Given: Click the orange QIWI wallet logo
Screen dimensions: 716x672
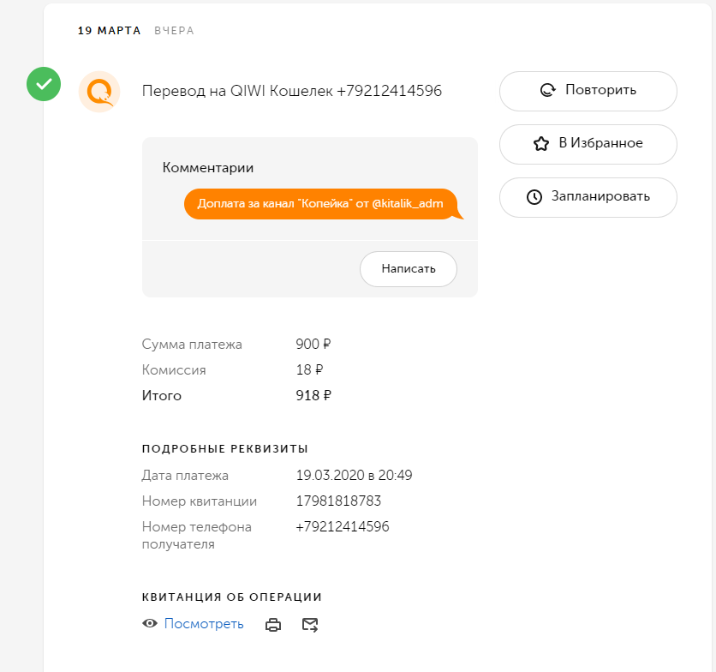Looking at the screenshot, I should (98, 91).
